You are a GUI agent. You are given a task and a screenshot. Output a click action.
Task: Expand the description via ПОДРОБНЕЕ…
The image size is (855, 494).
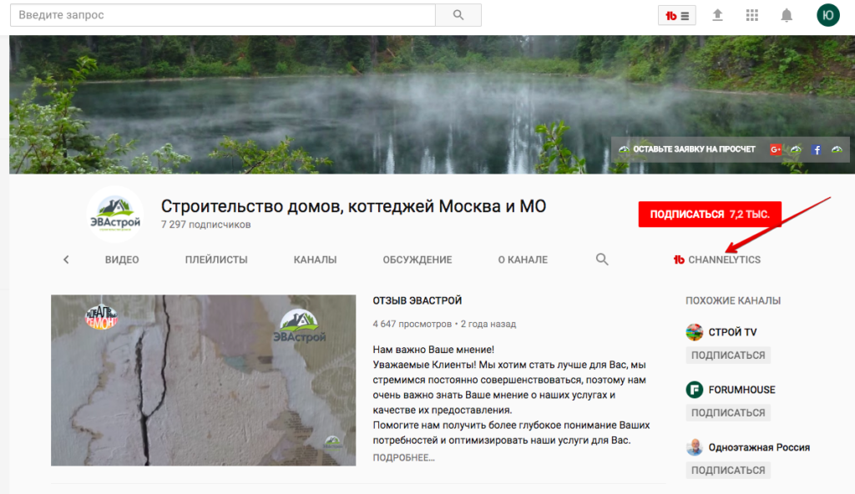[404, 457]
